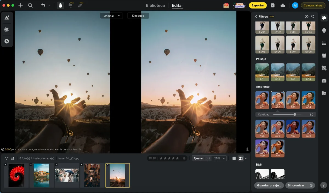This screenshot has height=193, width=329.
Task: Open the color filters palette panel
Action: coord(324,18)
